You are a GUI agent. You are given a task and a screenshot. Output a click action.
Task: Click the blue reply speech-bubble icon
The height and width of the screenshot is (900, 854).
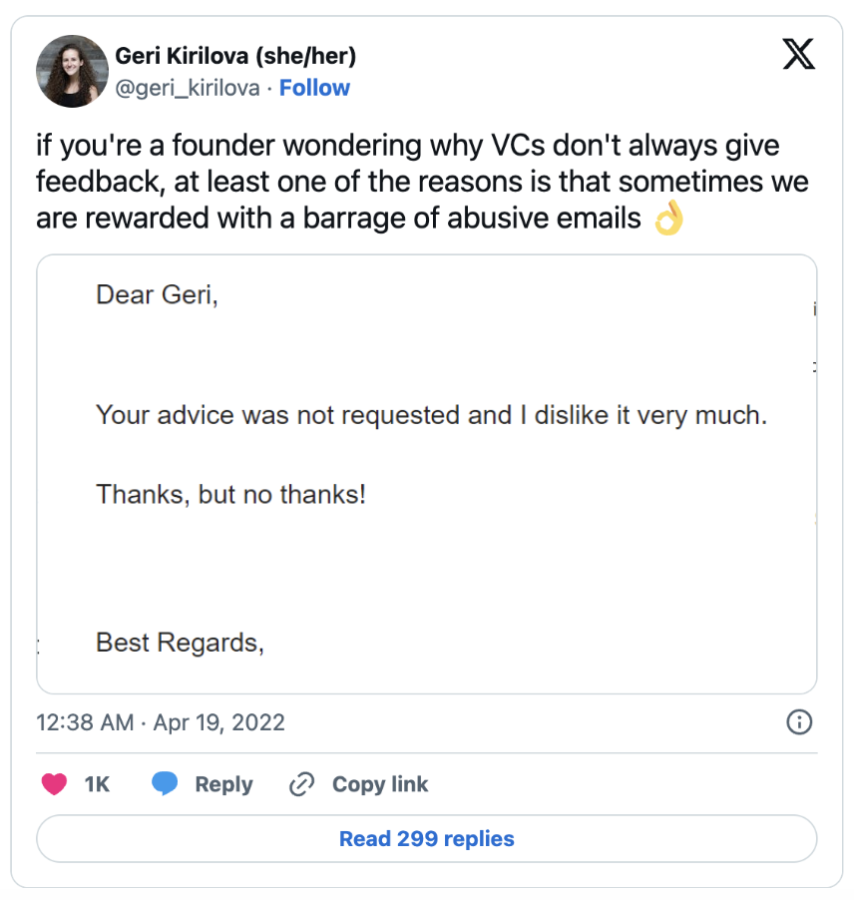point(166,784)
